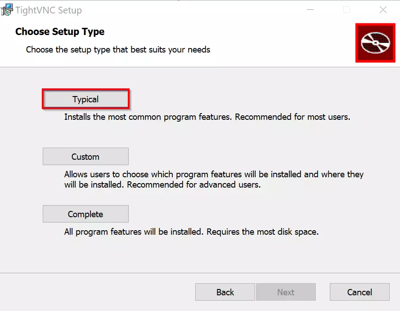Viewport: 400px width, 311px height.
Task: Click the TightVNC Setup title text
Action: click(x=49, y=10)
